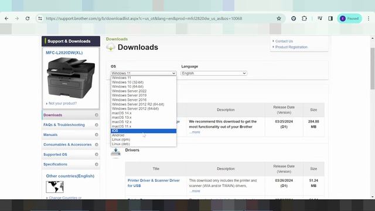Click the page vertical scrollbar thumb
Image resolution: width=375 pixels, height=211 pixels.
[x=373, y=69]
